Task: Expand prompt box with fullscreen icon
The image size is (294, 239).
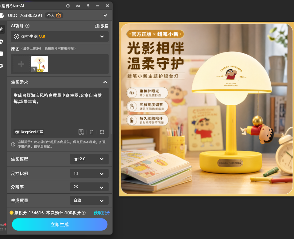Action: coord(102,132)
